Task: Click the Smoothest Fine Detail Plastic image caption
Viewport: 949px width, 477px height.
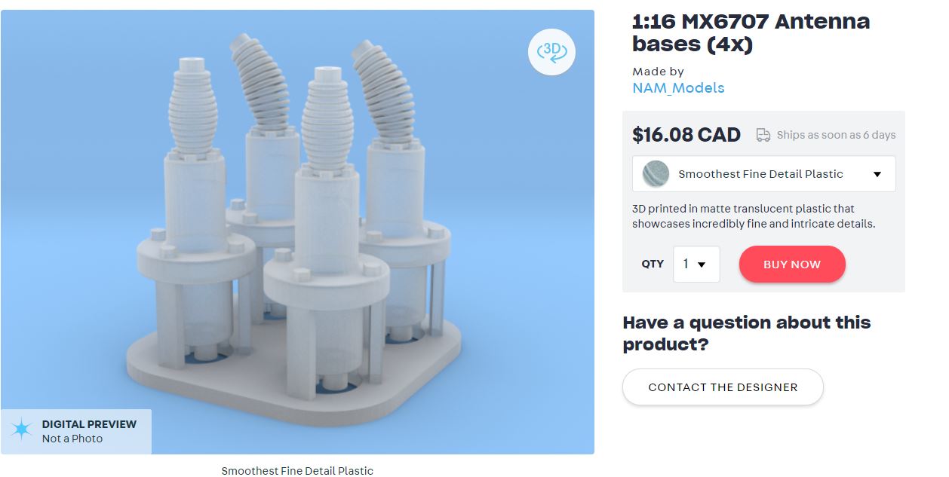Action: 297,470
